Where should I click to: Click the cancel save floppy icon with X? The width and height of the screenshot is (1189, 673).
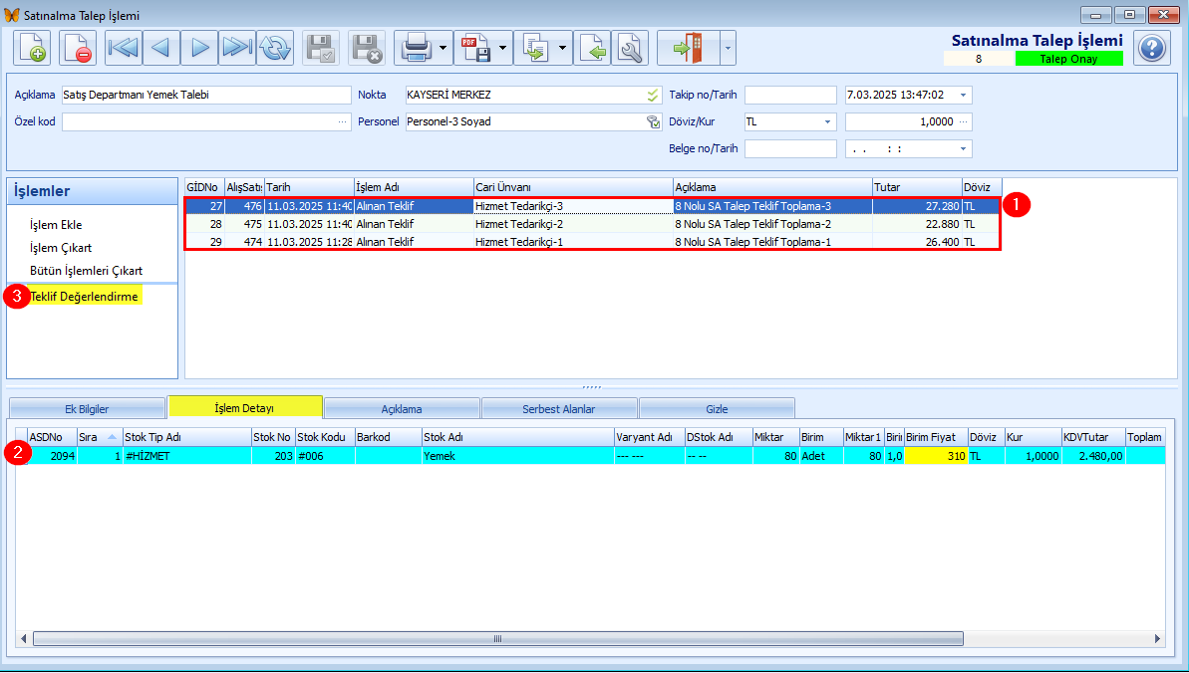367,49
